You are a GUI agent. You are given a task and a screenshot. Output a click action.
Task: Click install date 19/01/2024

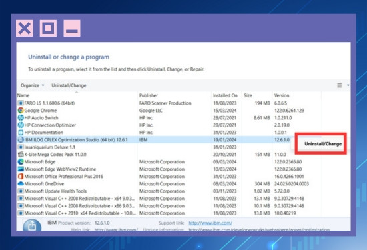pyautogui.click(x=224, y=139)
